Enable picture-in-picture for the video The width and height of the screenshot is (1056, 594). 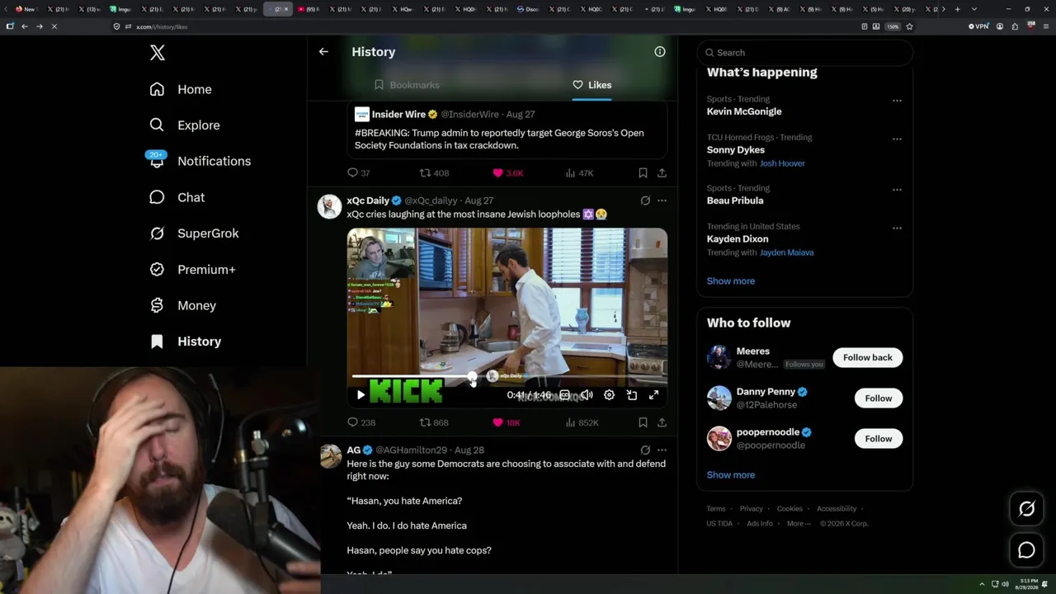pyautogui.click(x=631, y=395)
